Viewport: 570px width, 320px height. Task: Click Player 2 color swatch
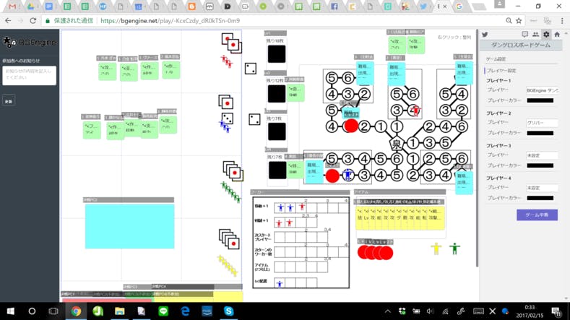pyautogui.click(x=540, y=133)
